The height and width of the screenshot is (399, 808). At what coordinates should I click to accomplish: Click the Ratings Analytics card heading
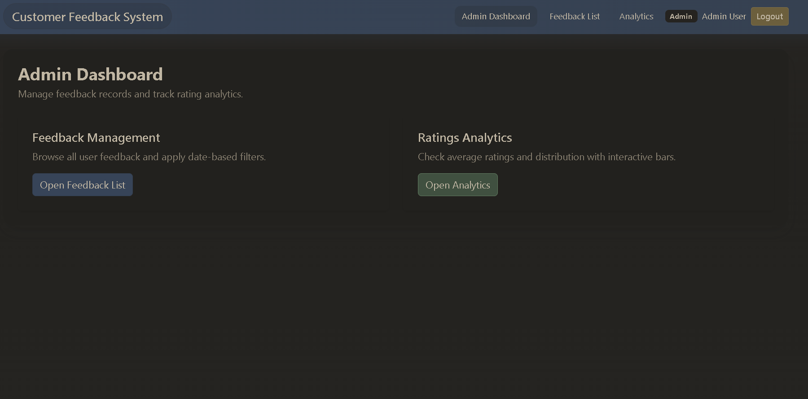[x=465, y=138]
